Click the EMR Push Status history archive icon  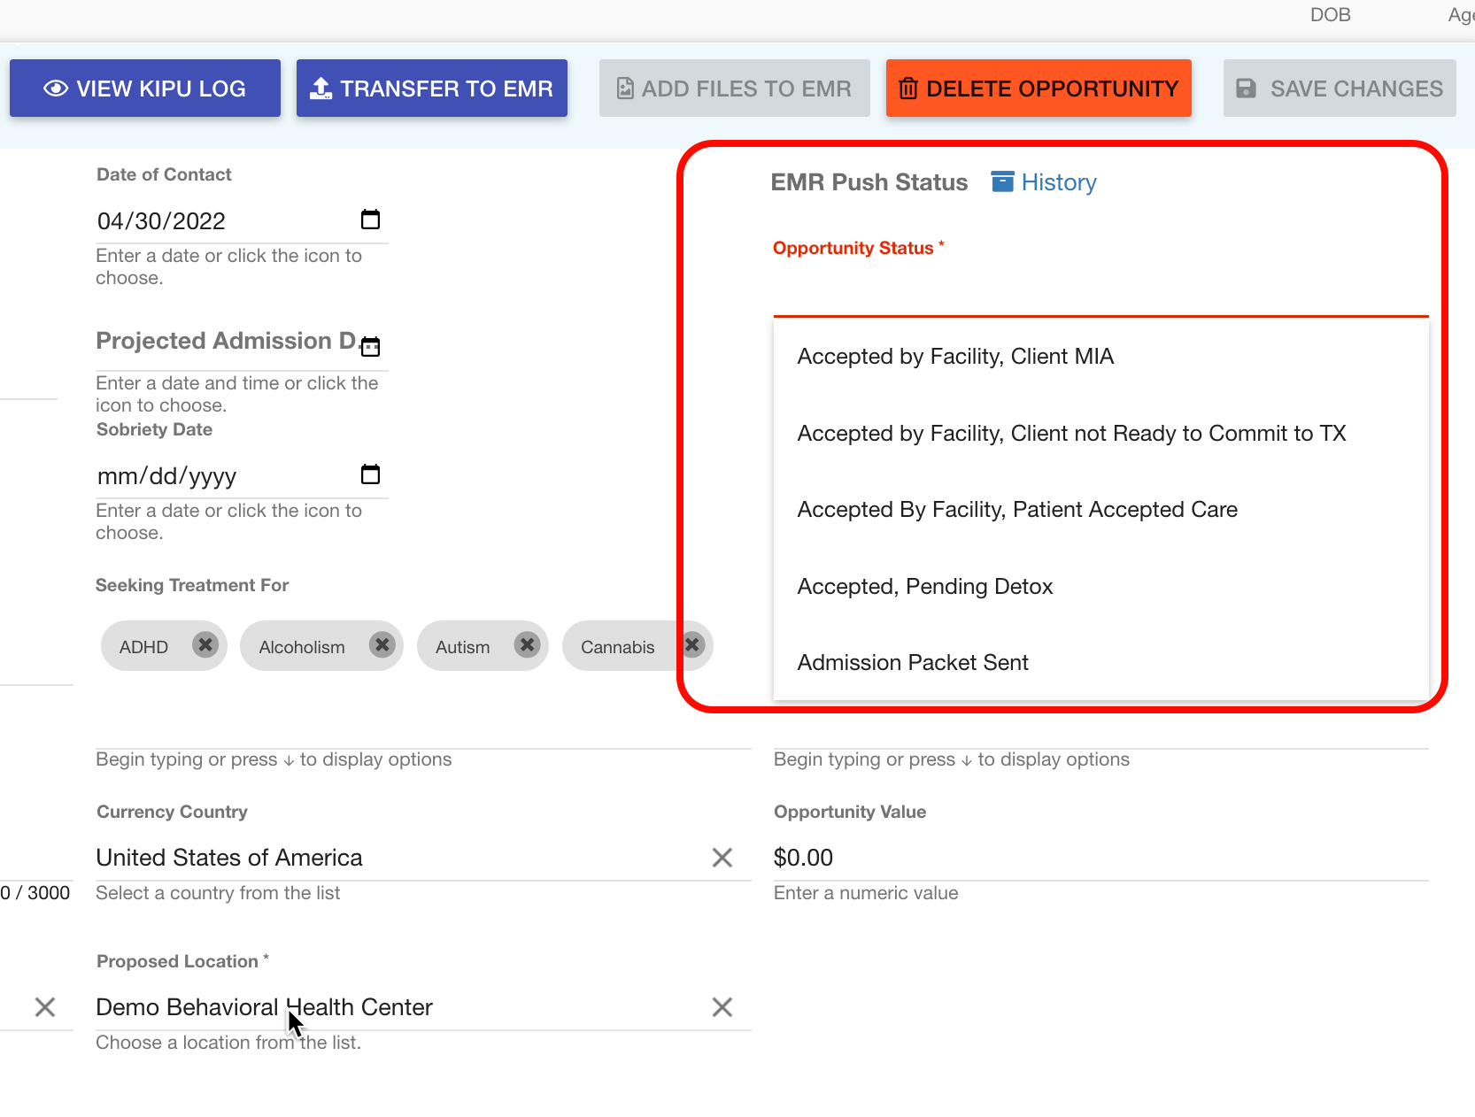(x=1001, y=181)
